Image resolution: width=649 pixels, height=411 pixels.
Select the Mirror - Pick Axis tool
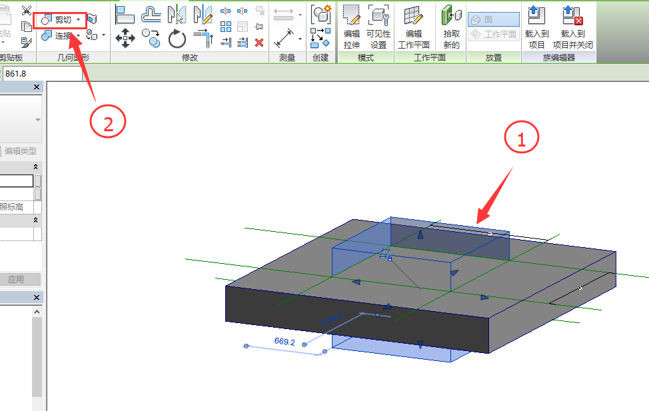pos(177,14)
